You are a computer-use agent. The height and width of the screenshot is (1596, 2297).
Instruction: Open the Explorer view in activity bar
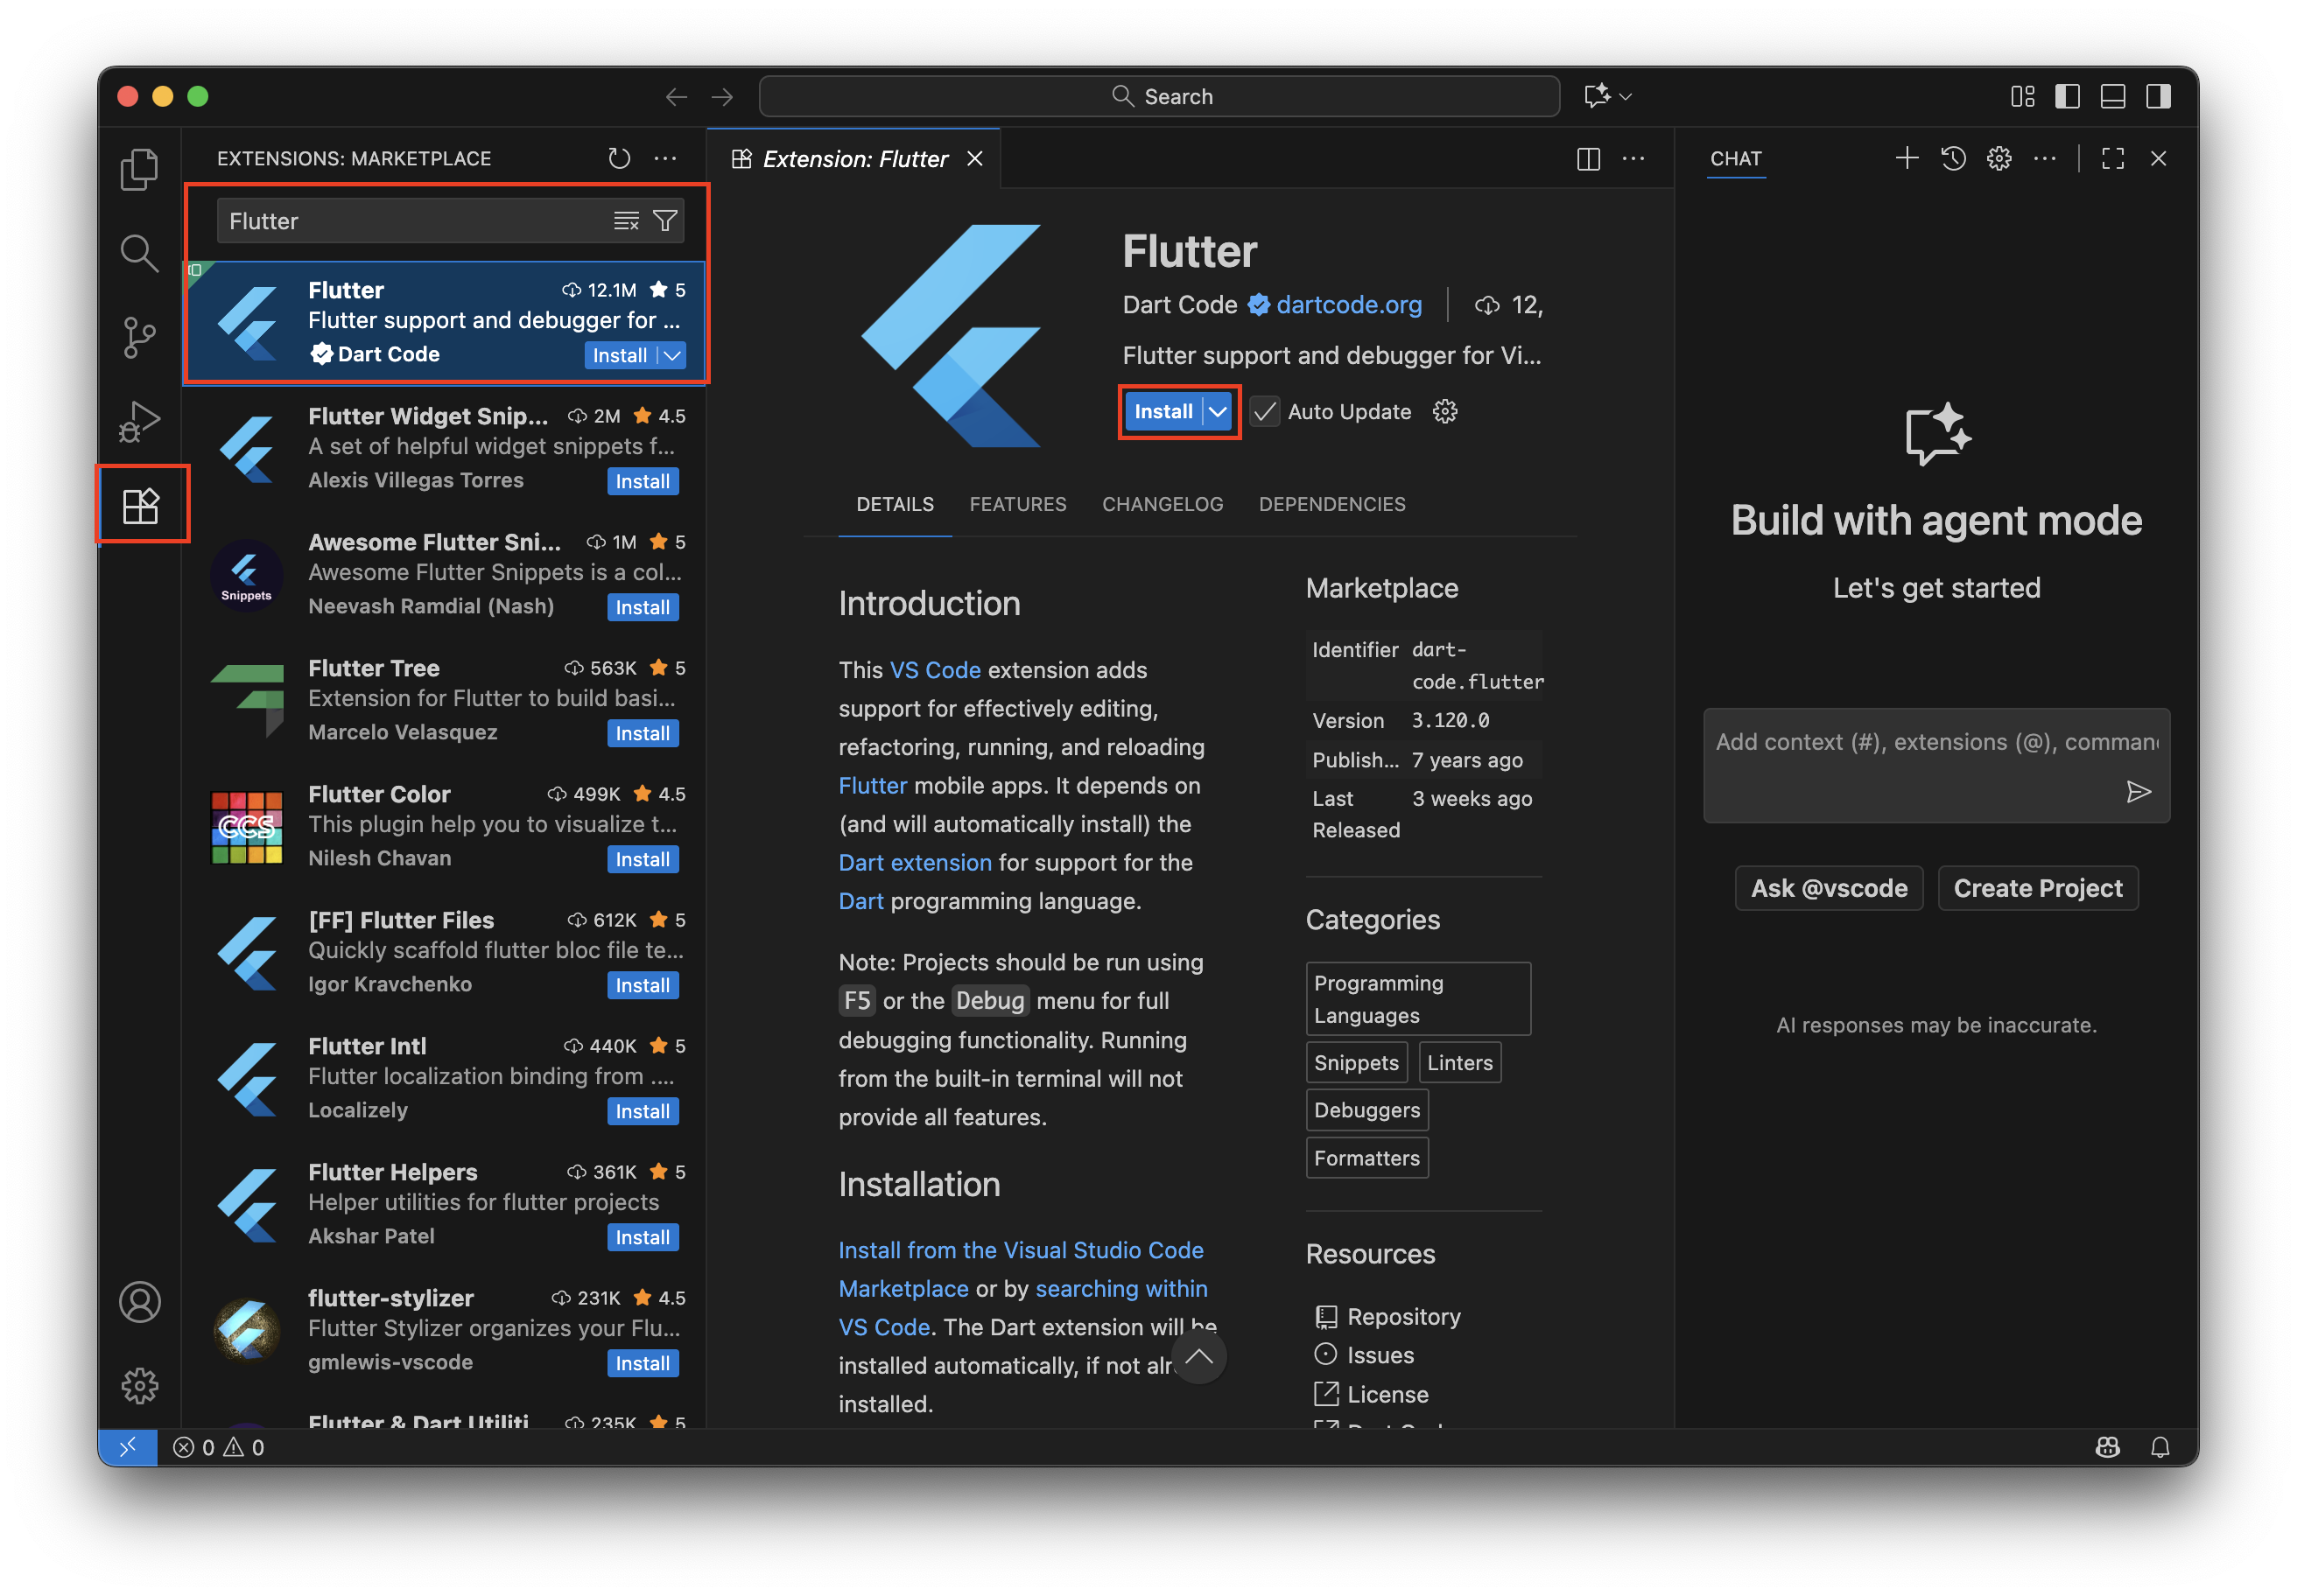point(139,169)
